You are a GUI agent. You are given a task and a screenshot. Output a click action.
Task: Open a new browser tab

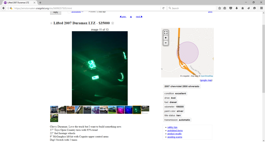[40, 3]
